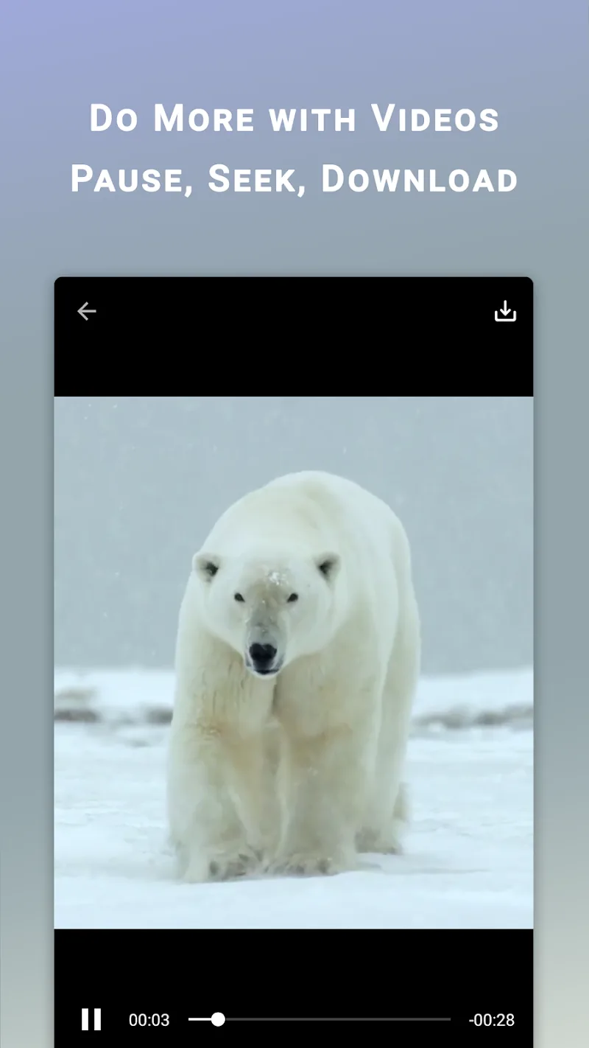
Task: Pause the playing video
Action: pos(91,1019)
